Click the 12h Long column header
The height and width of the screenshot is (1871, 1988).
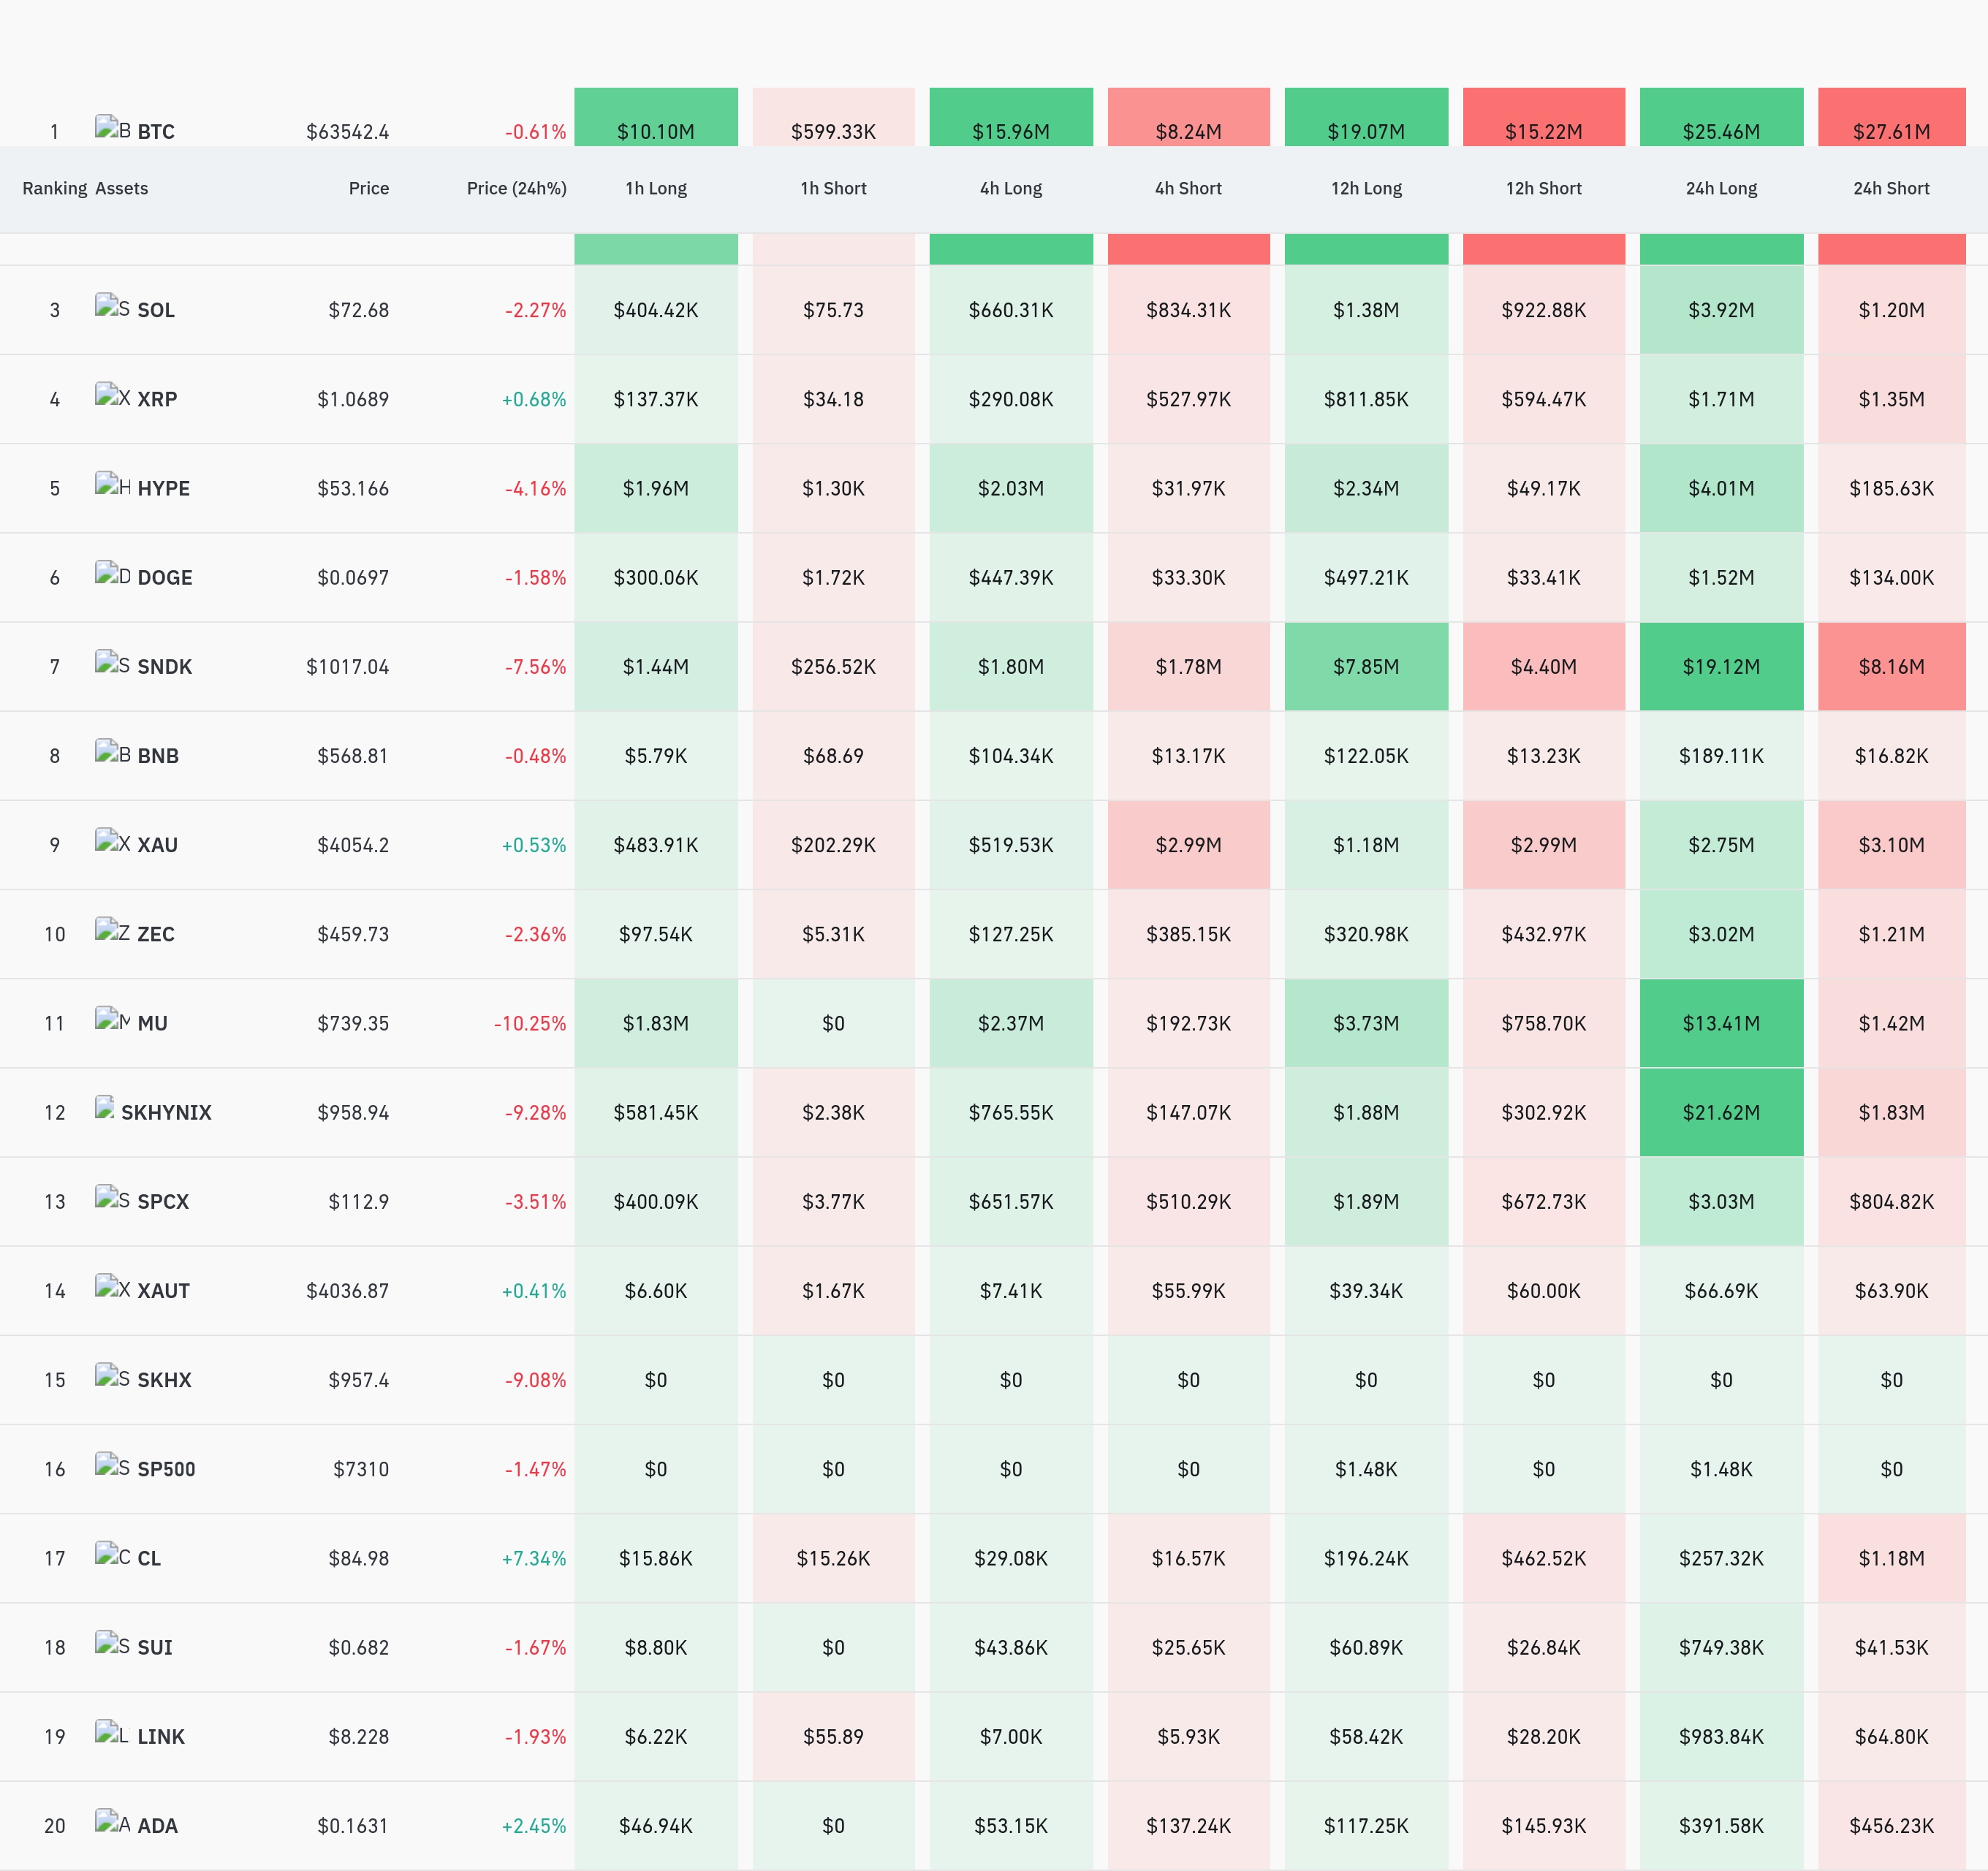[1366, 188]
